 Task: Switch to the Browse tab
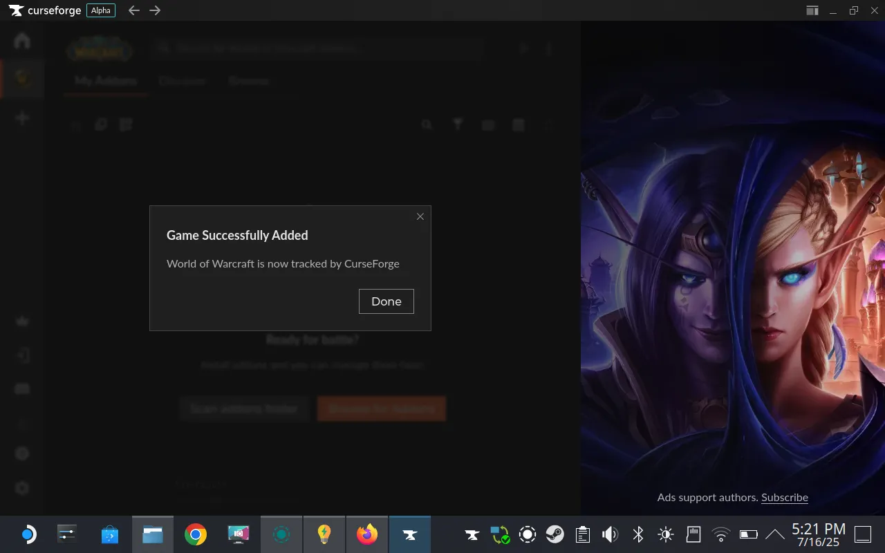(x=248, y=81)
